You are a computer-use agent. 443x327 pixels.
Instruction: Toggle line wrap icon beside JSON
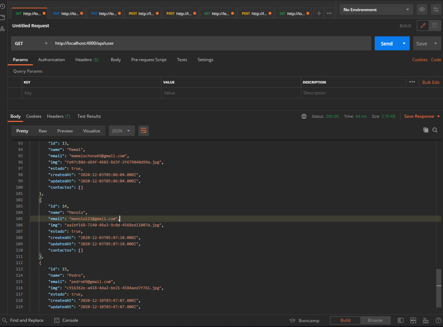144,131
